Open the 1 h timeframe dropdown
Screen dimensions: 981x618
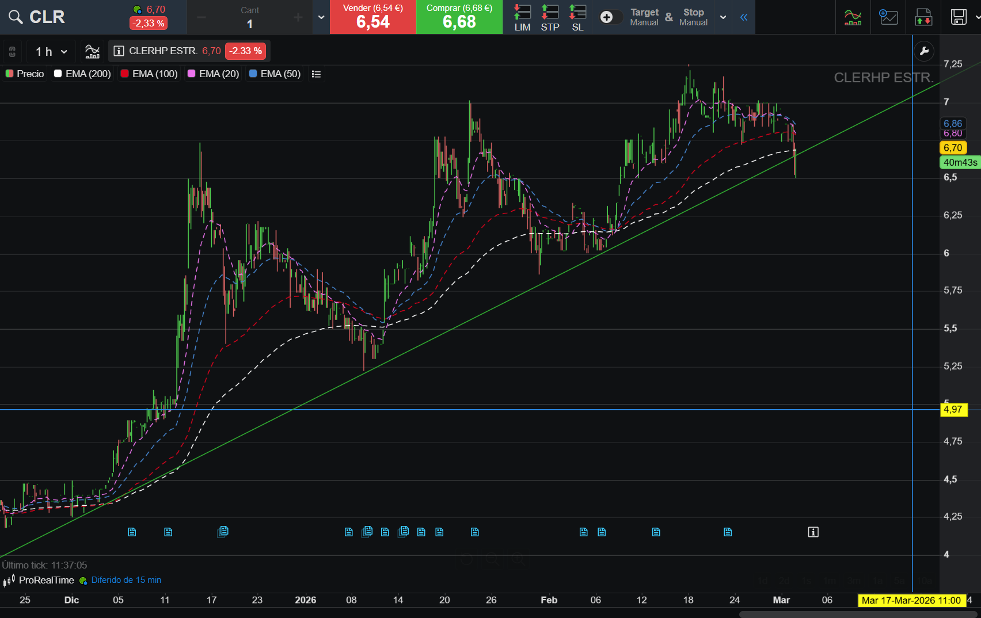coord(51,52)
